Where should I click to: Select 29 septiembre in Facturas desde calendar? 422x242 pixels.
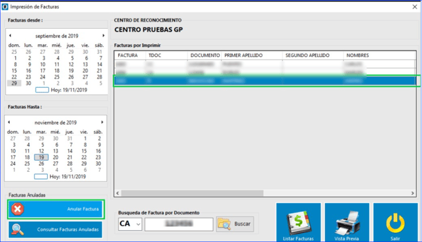(x=14, y=83)
